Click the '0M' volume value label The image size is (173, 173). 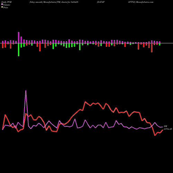pyautogui.click(x=165, y=126)
